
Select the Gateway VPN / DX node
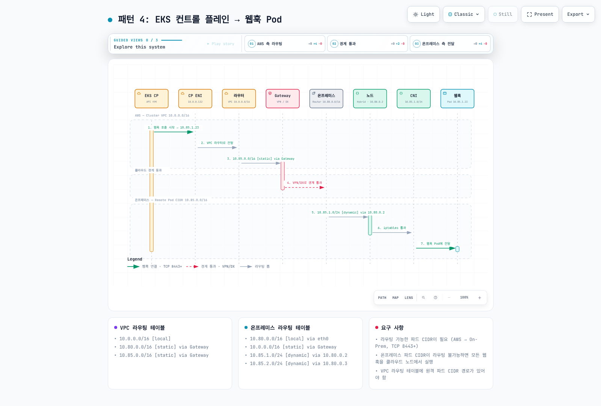[282, 98]
